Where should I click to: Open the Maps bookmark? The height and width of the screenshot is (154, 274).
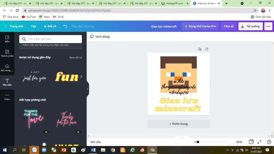pyautogui.click(x=44, y=17)
